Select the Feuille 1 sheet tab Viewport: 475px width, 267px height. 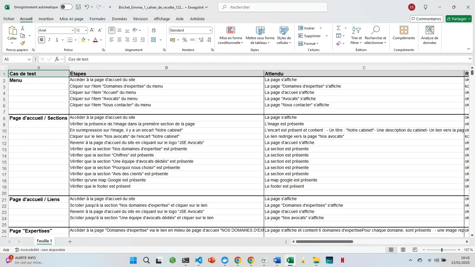tap(44, 241)
